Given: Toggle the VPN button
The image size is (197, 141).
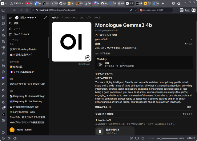Looking at the screenshot, I should pyautogui.click(x=187, y=10).
